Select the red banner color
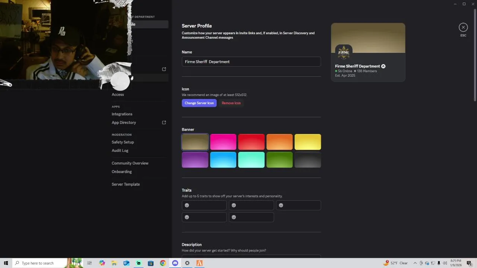Screen dimensions: 477x268 pyautogui.click(x=251, y=142)
